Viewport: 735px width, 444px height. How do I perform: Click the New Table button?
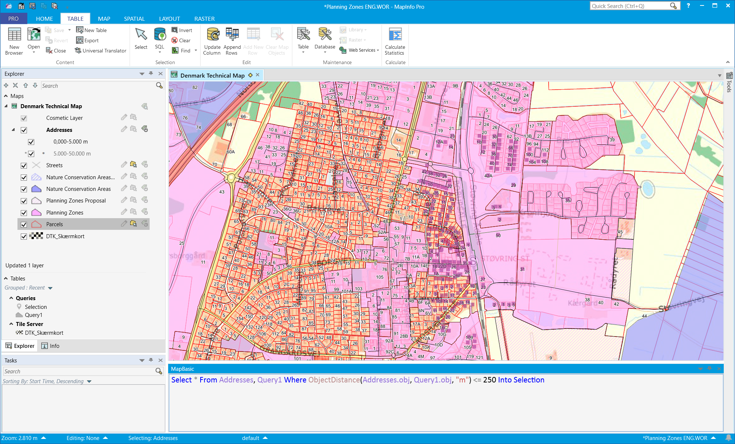point(91,30)
